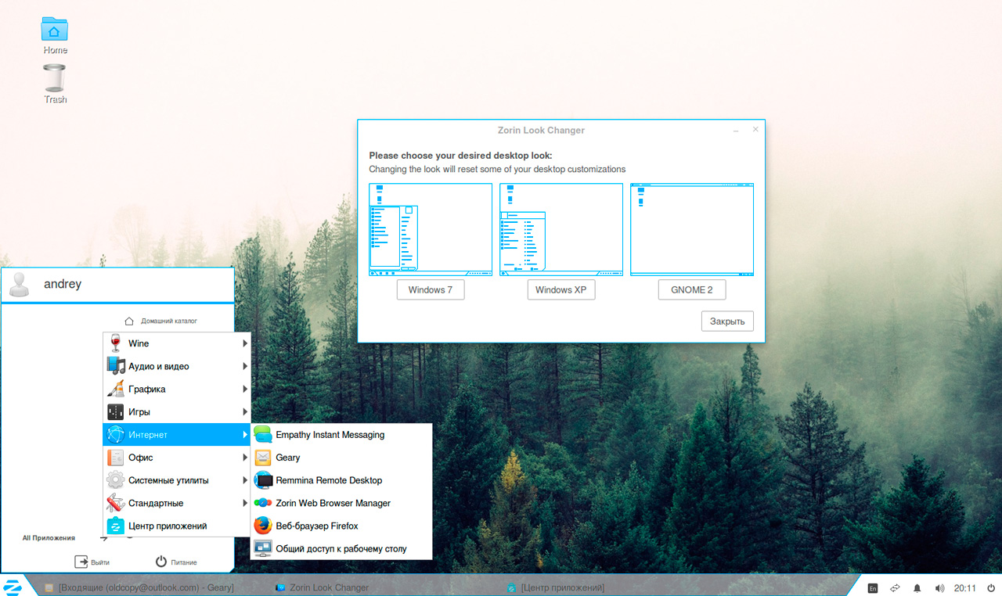Open the Питание power options

(x=175, y=562)
